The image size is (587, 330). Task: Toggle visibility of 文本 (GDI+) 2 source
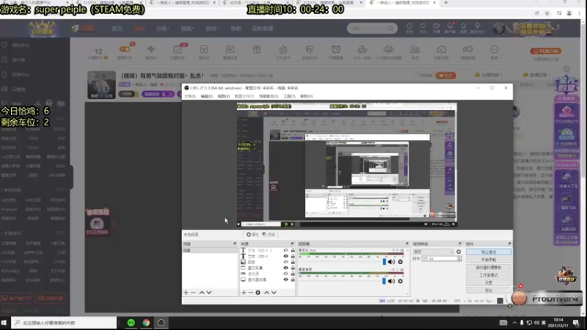pyautogui.click(x=285, y=250)
